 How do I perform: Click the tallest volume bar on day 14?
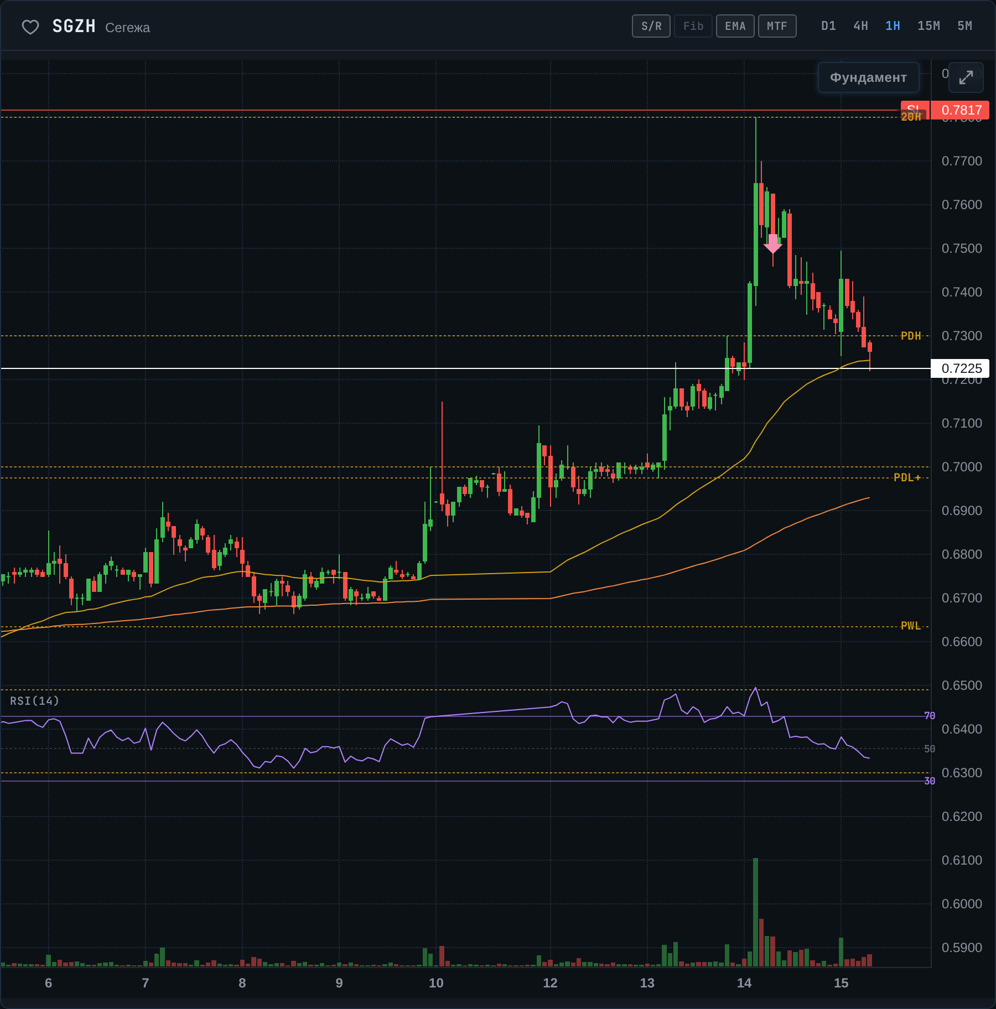755,912
